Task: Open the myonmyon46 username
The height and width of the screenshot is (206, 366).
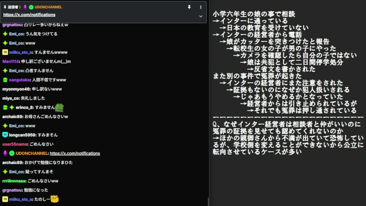Action: point(16,89)
